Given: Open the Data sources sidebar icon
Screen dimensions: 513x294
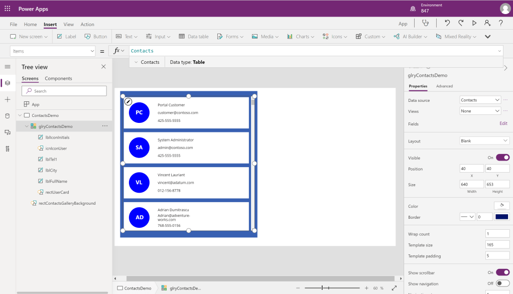Looking at the screenshot, I should (x=7, y=116).
